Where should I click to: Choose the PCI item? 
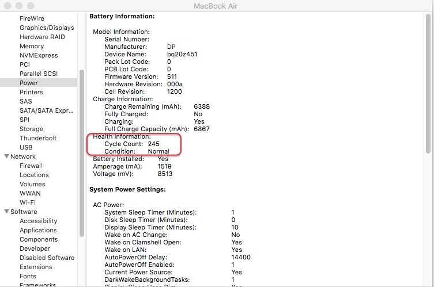[25, 64]
